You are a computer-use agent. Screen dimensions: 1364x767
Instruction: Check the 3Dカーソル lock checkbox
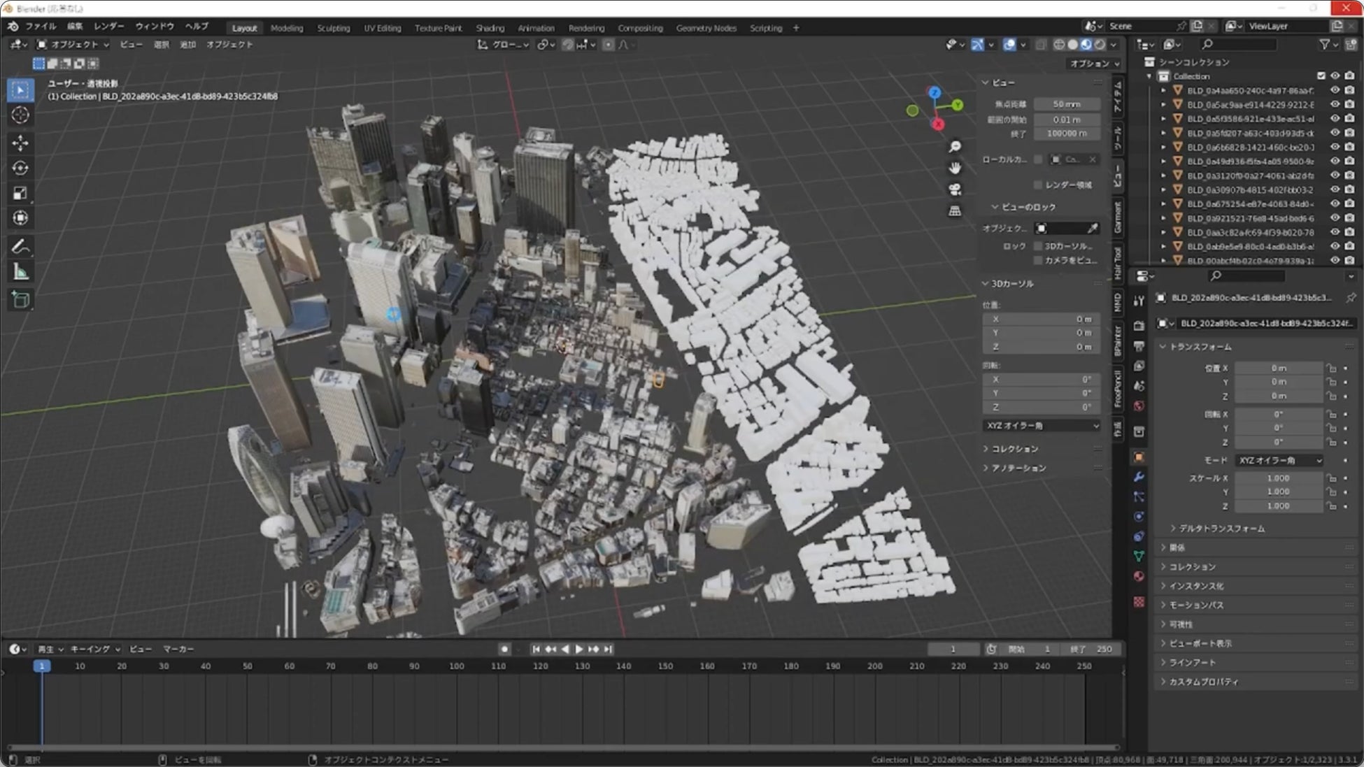click(x=1038, y=246)
